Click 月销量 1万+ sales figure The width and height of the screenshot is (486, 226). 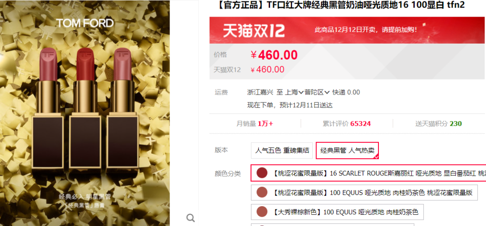click(255, 124)
